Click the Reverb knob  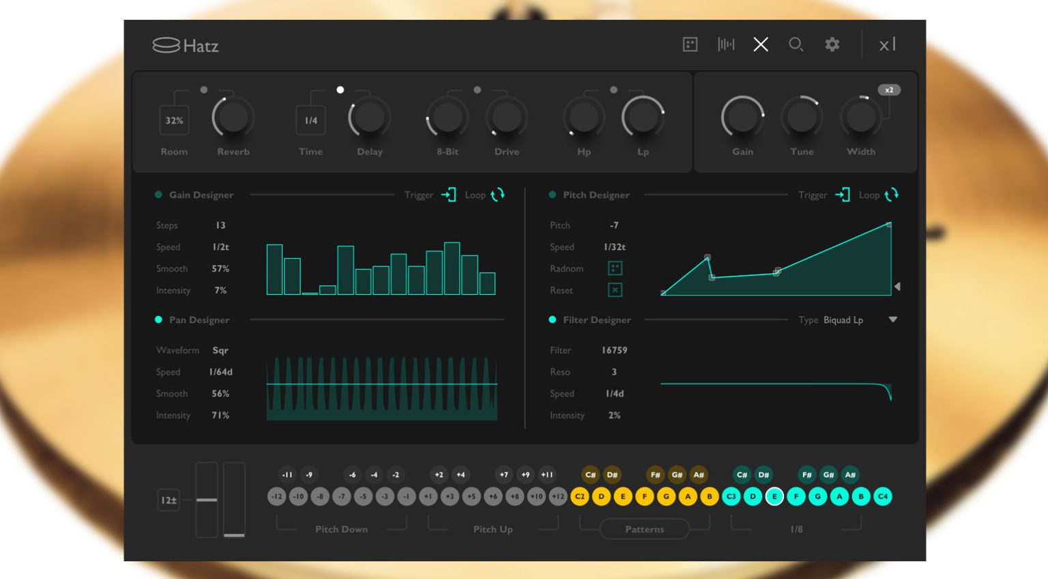(233, 117)
